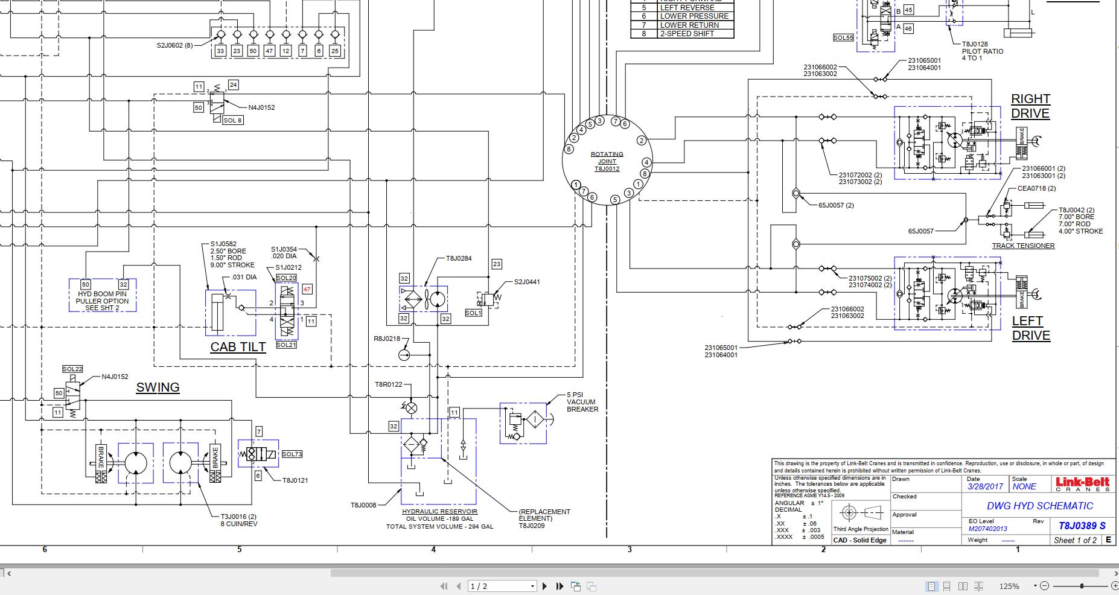The image size is (1119, 595).
Task: Jump to the last page
Action: [x=559, y=586]
